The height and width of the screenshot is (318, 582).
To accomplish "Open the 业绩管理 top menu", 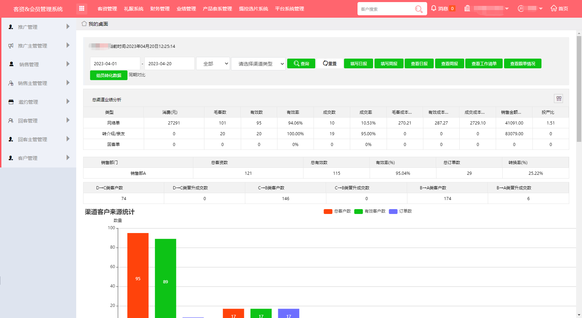I will 186,9.
